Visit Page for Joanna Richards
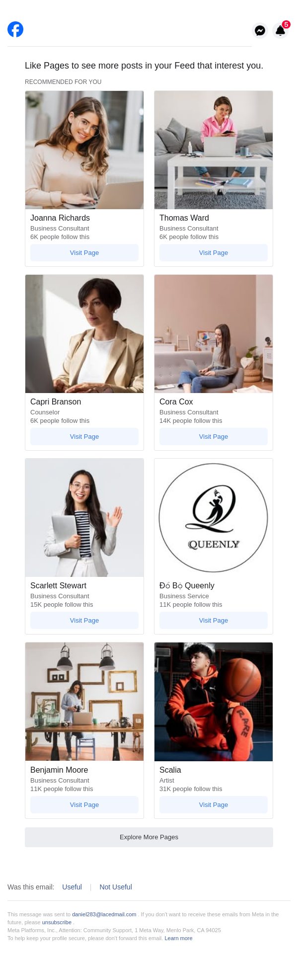Screen dimensions: 298x961 point(84,253)
